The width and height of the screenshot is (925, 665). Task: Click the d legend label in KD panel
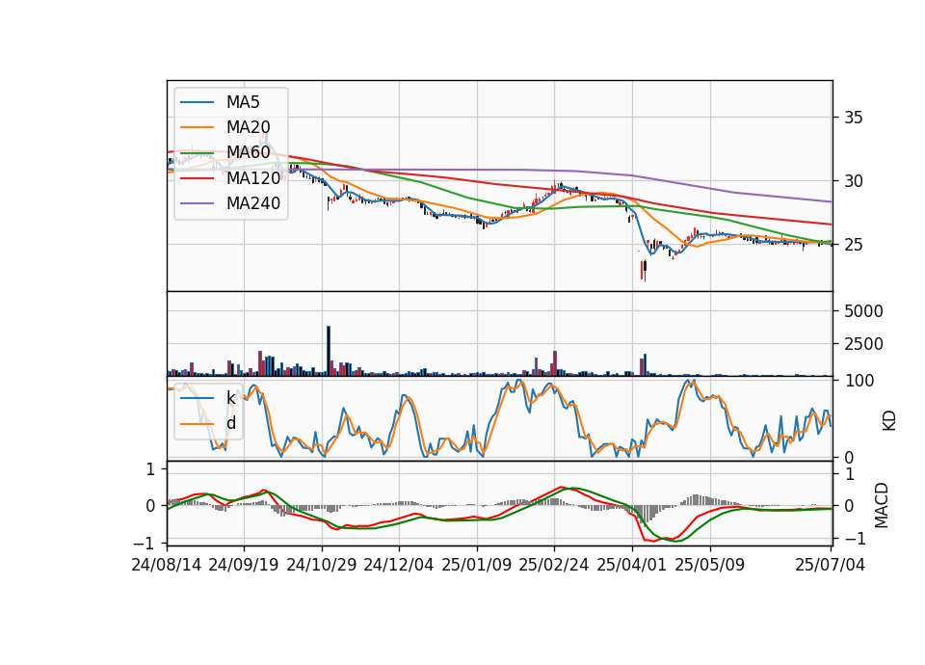tap(230, 423)
